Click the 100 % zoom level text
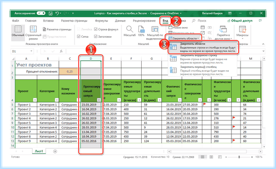The height and width of the screenshot is (169, 276). point(259,157)
